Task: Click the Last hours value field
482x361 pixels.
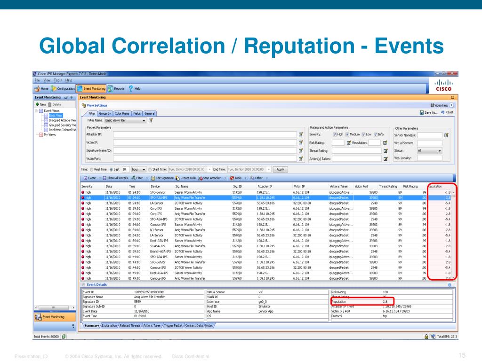Action: [126, 169]
